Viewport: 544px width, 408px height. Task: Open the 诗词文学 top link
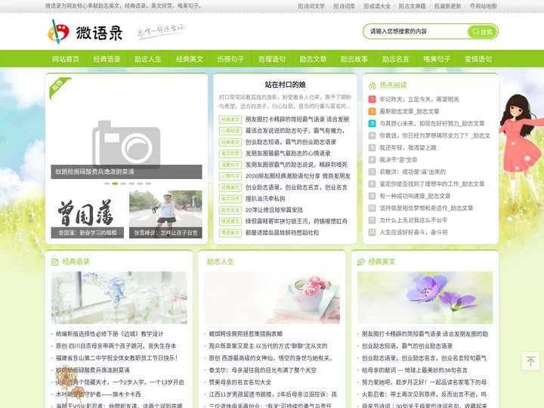click(311, 6)
